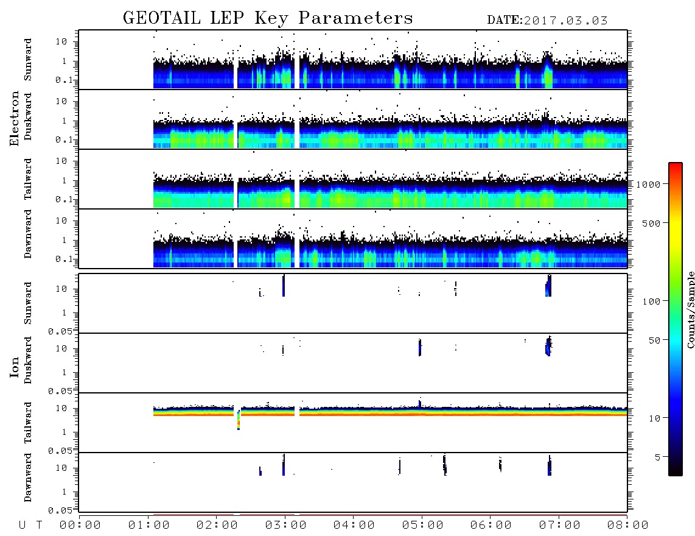Click the Ion Dawnward panel label
Screen dimensions: 695x536
point(28,478)
